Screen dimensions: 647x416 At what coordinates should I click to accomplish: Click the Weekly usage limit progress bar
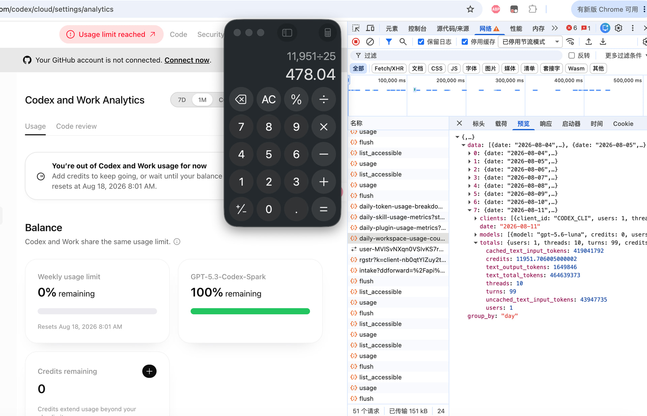[97, 311]
